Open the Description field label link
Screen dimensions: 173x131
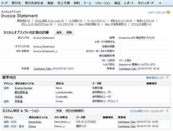[x=35, y=122]
